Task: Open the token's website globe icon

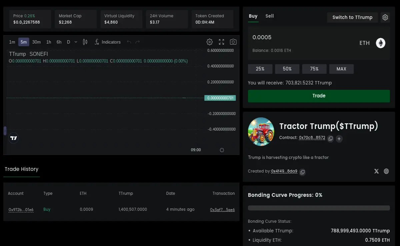Action: 386,171
